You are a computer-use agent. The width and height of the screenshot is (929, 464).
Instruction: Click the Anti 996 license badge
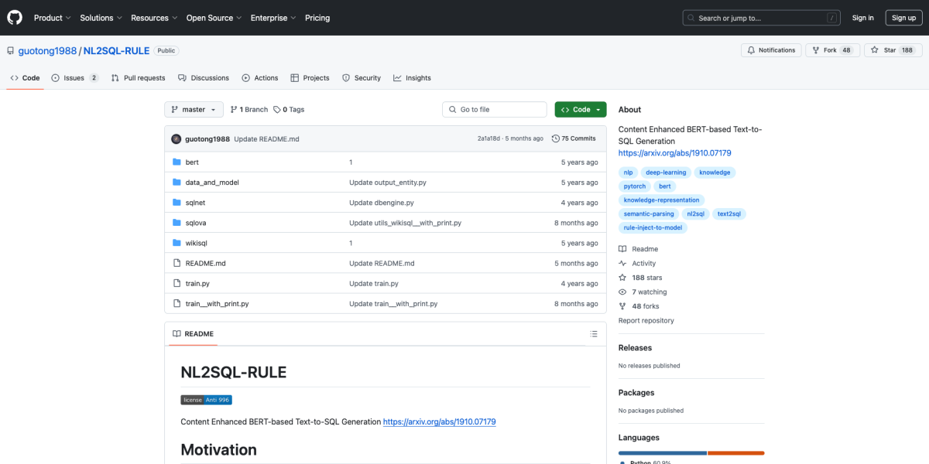206,400
